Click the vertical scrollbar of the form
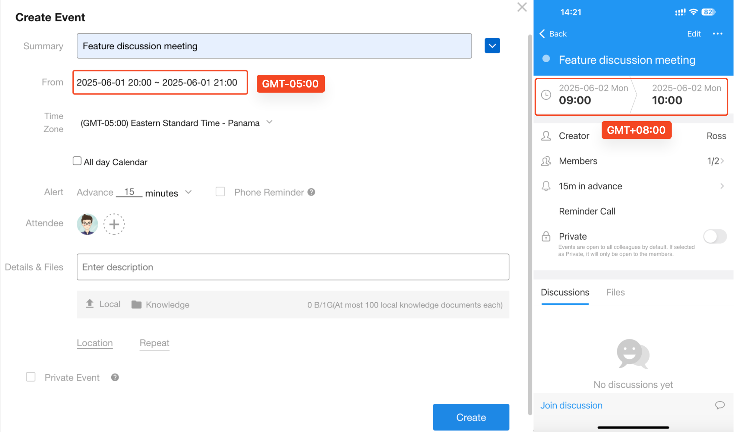735x432 pixels. (x=530, y=222)
